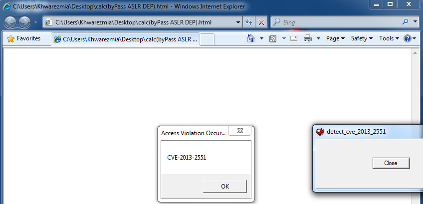The width and height of the screenshot is (423, 204).
Task: Click OK in Access Violation dialog
Action: (x=224, y=187)
